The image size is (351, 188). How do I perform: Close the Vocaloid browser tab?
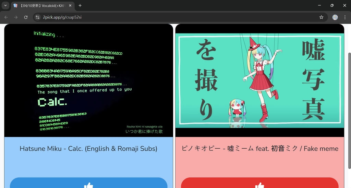(x=70, y=5)
